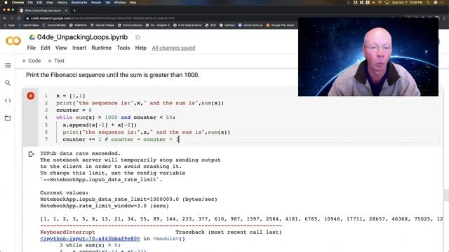The image size is (449, 252).
Task: Open the Files folder sidebar icon
Action: click(x=8, y=118)
